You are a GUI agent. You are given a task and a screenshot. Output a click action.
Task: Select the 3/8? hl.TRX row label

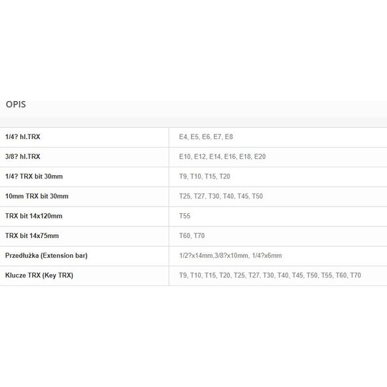point(23,157)
